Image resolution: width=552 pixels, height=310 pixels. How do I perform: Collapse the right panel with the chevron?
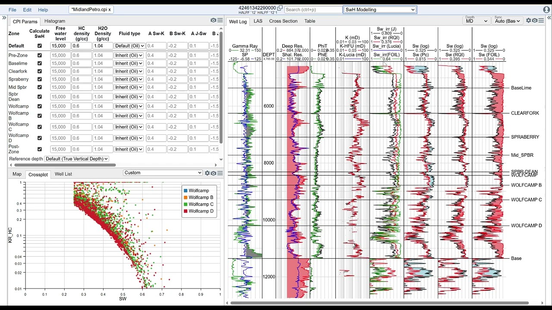click(549, 18)
